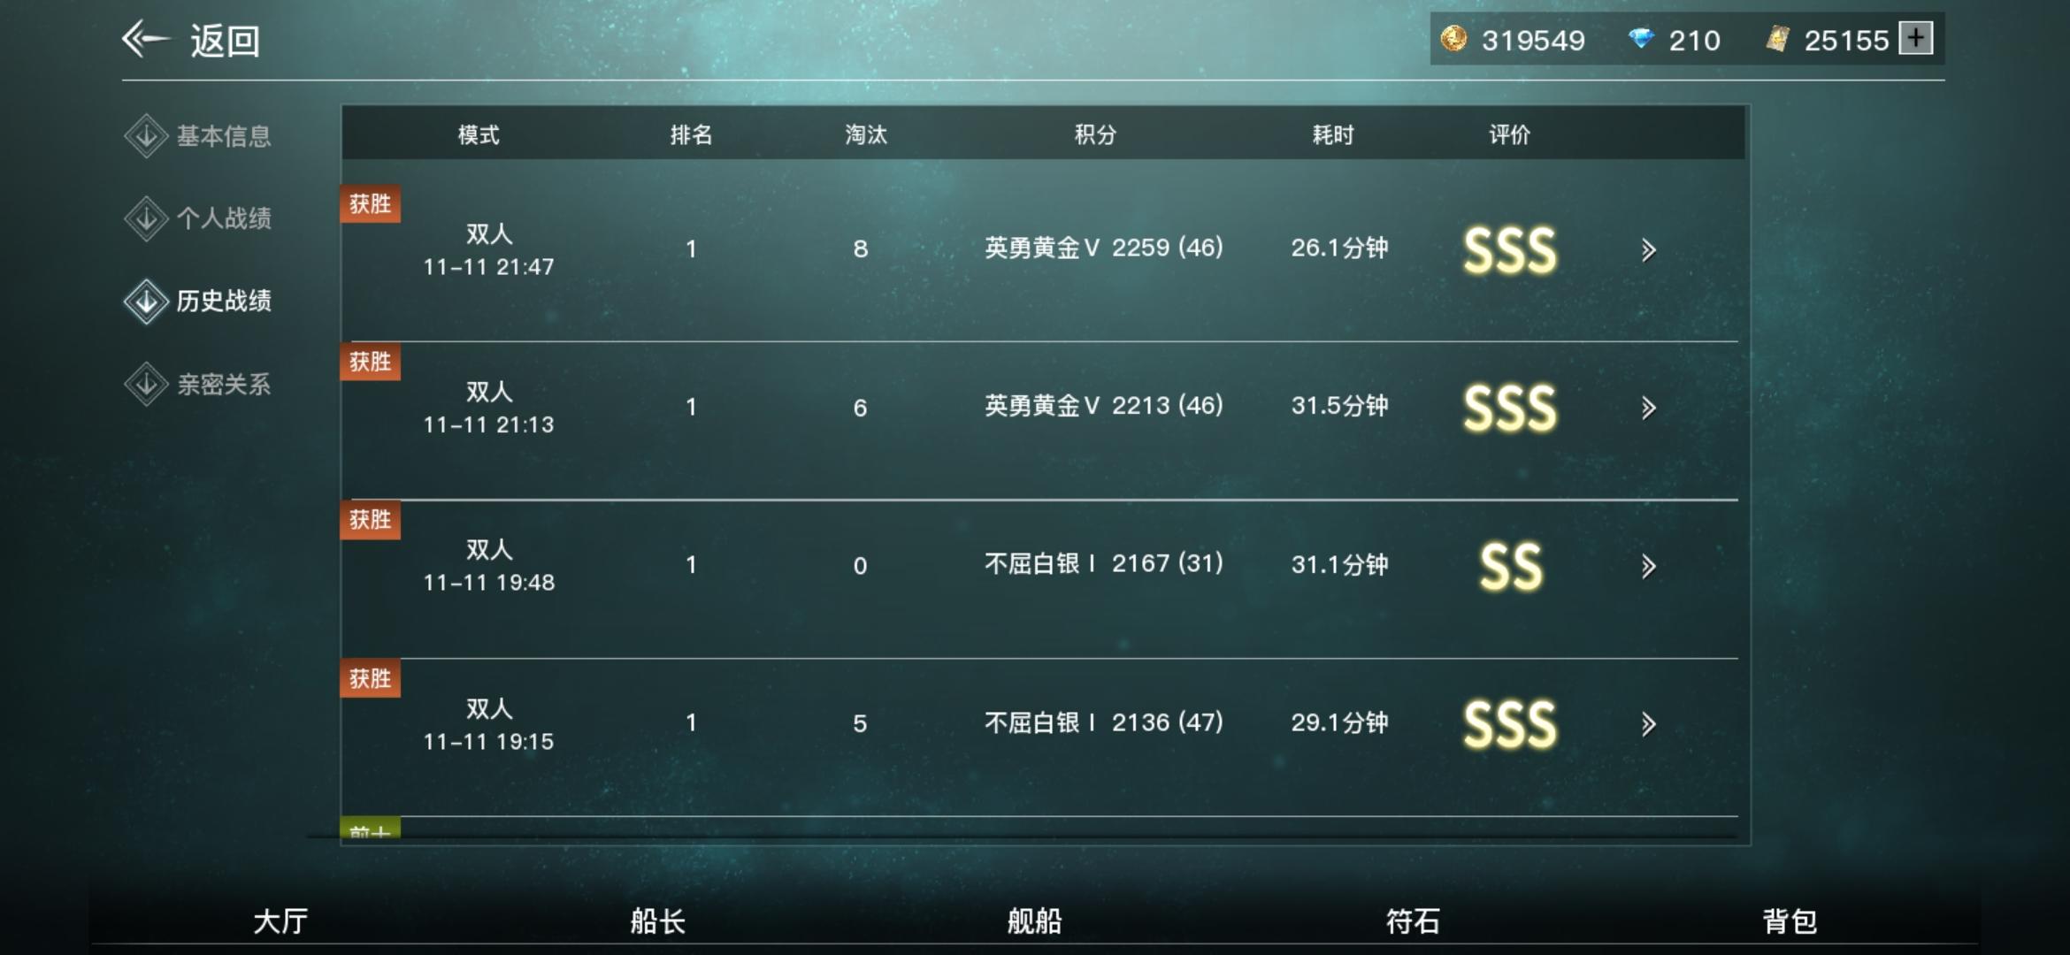Click the plus icon to add tickets
This screenshot has height=955, width=2070.
1915,38
